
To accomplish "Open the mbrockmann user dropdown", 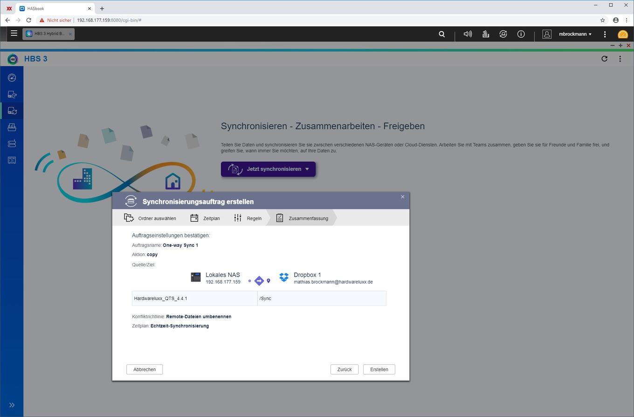I will click(575, 34).
